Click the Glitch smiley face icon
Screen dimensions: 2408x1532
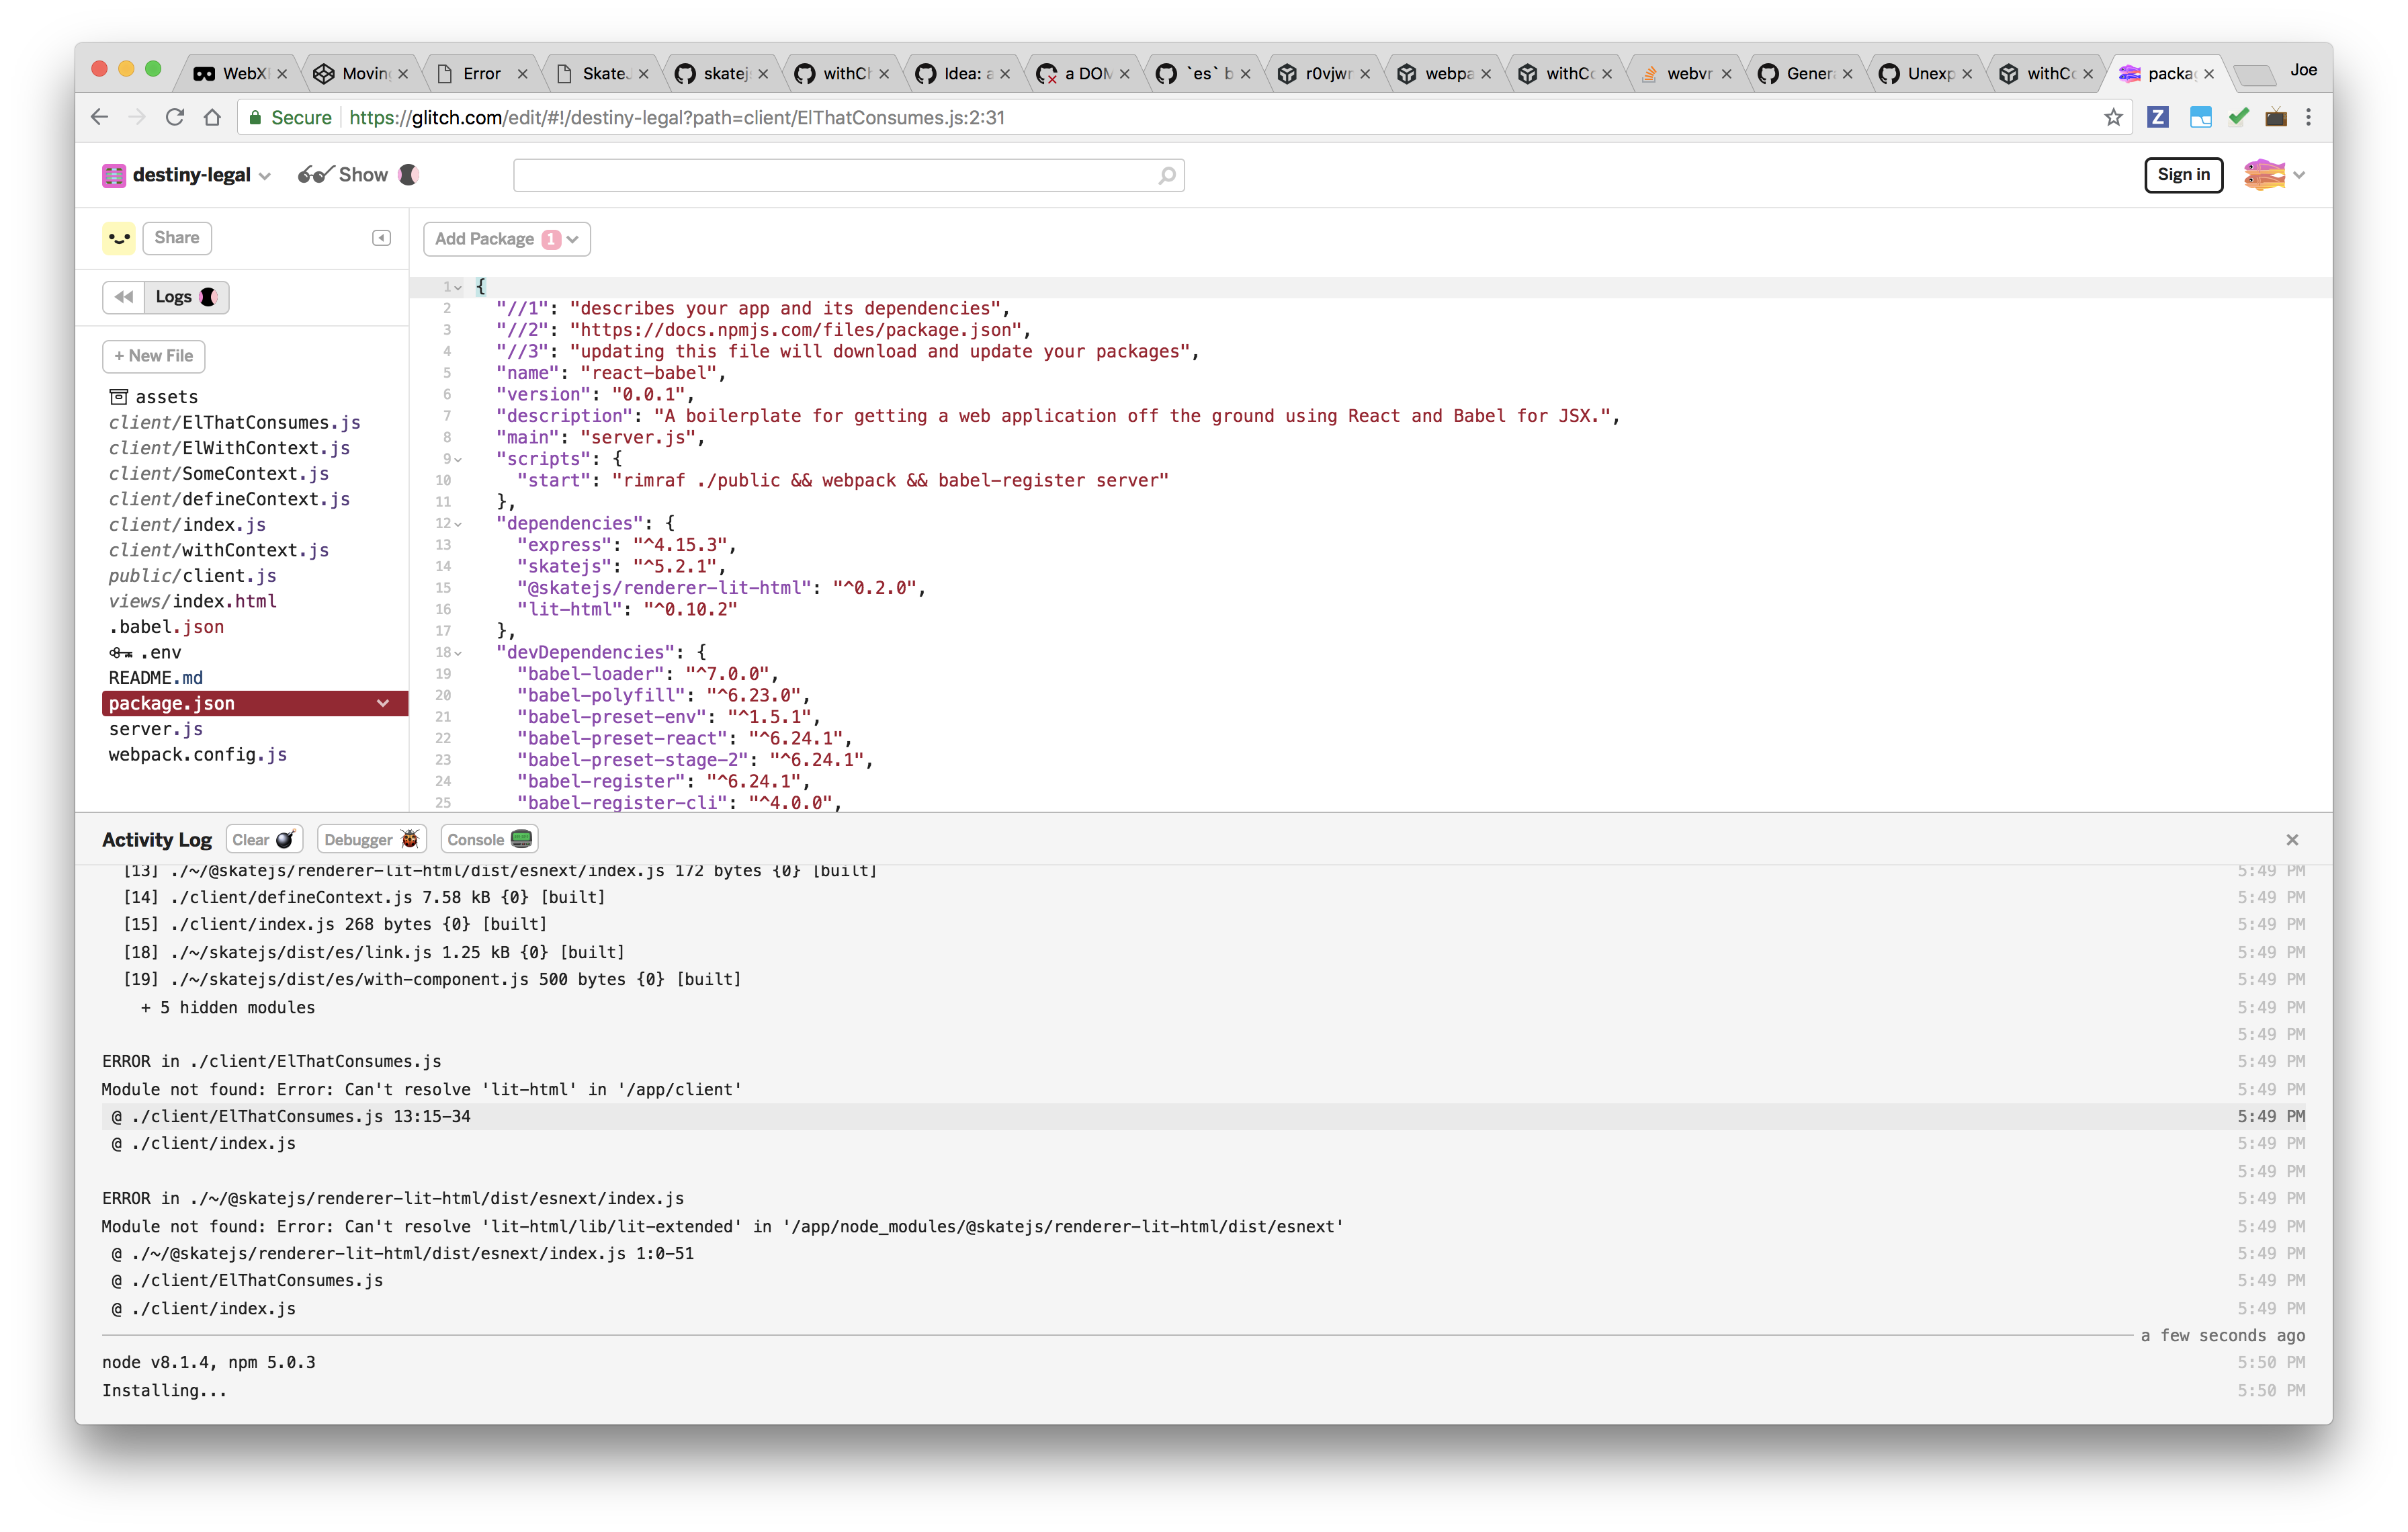coord(119,238)
